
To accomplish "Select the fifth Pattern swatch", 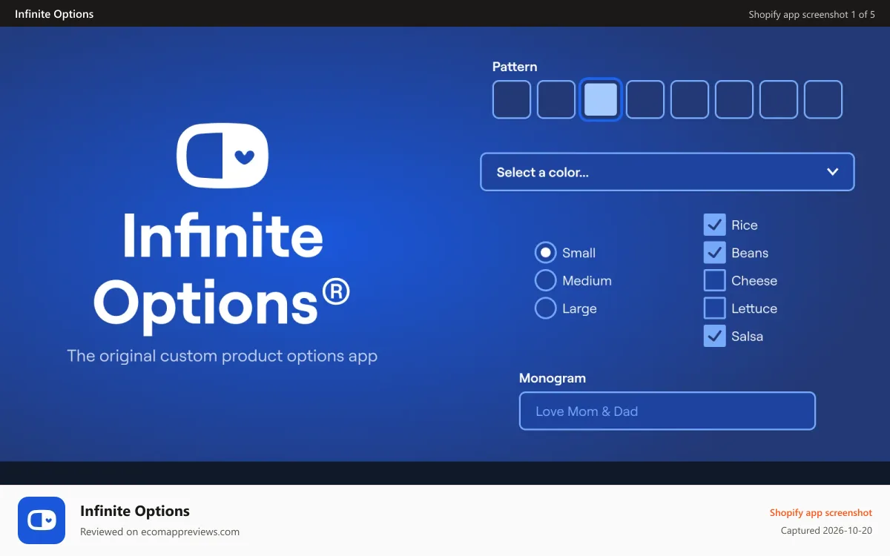I will coord(690,99).
